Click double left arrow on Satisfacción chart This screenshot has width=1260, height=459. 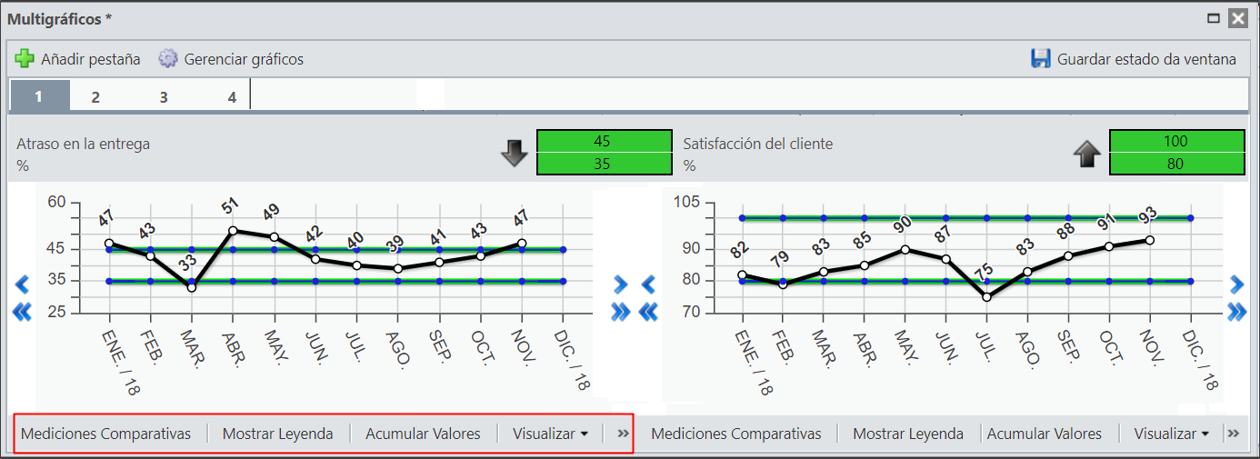(648, 312)
